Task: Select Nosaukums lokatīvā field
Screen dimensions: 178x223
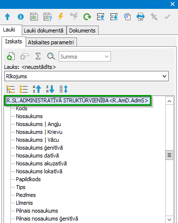Action: [39, 171]
